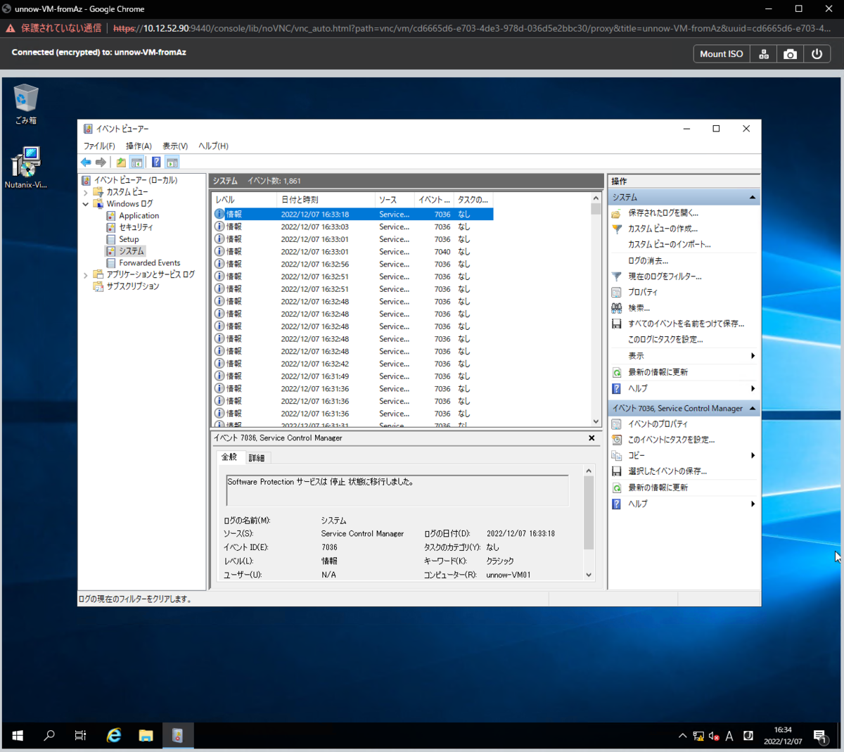844x752 pixels.
Task: Select event with ID 7040 row
Action: point(352,252)
